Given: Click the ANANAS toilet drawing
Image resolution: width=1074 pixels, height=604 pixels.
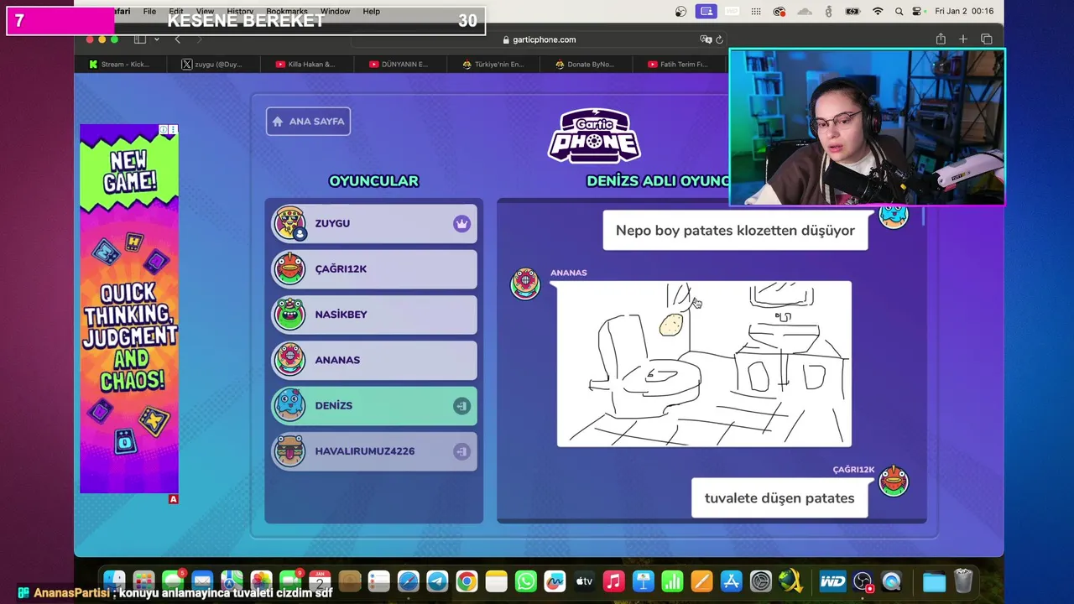Looking at the screenshot, I should pyautogui.click(x=704, y=363).
